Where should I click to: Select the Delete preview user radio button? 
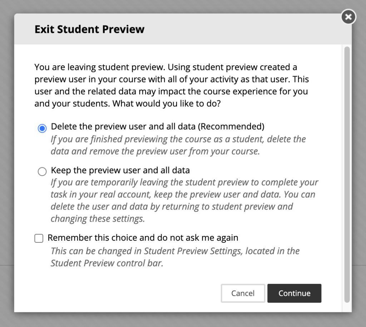pyautogui.click(x=42, y=128)
